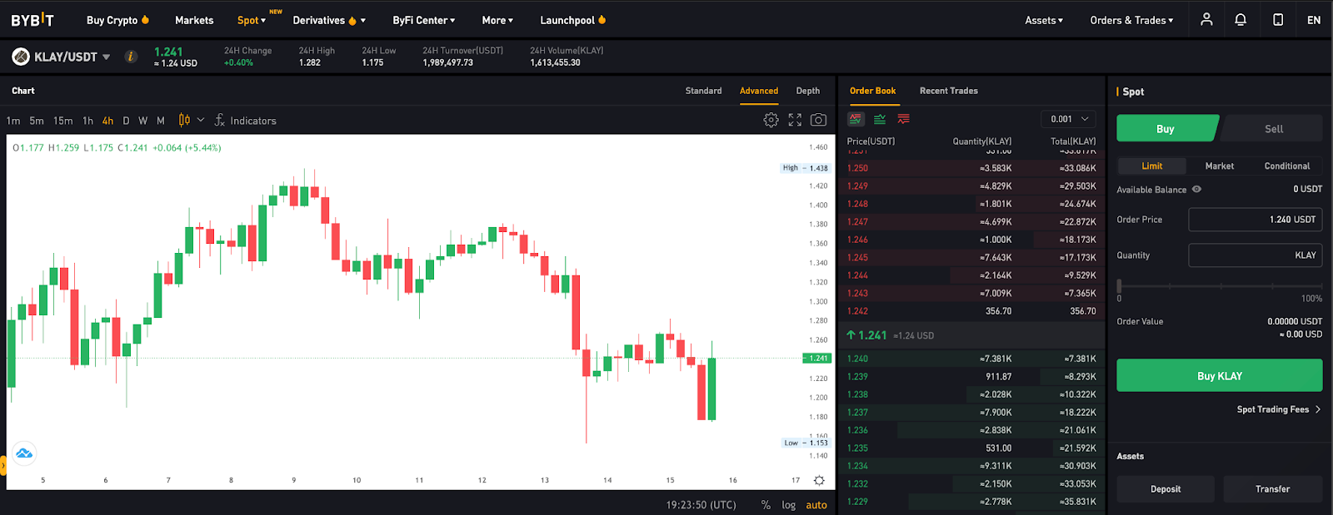Click the mobile app download icon

[x=1278, y=19]
